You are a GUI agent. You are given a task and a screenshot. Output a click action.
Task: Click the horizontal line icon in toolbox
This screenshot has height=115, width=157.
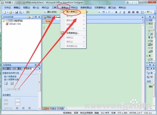tap(149, 48)
